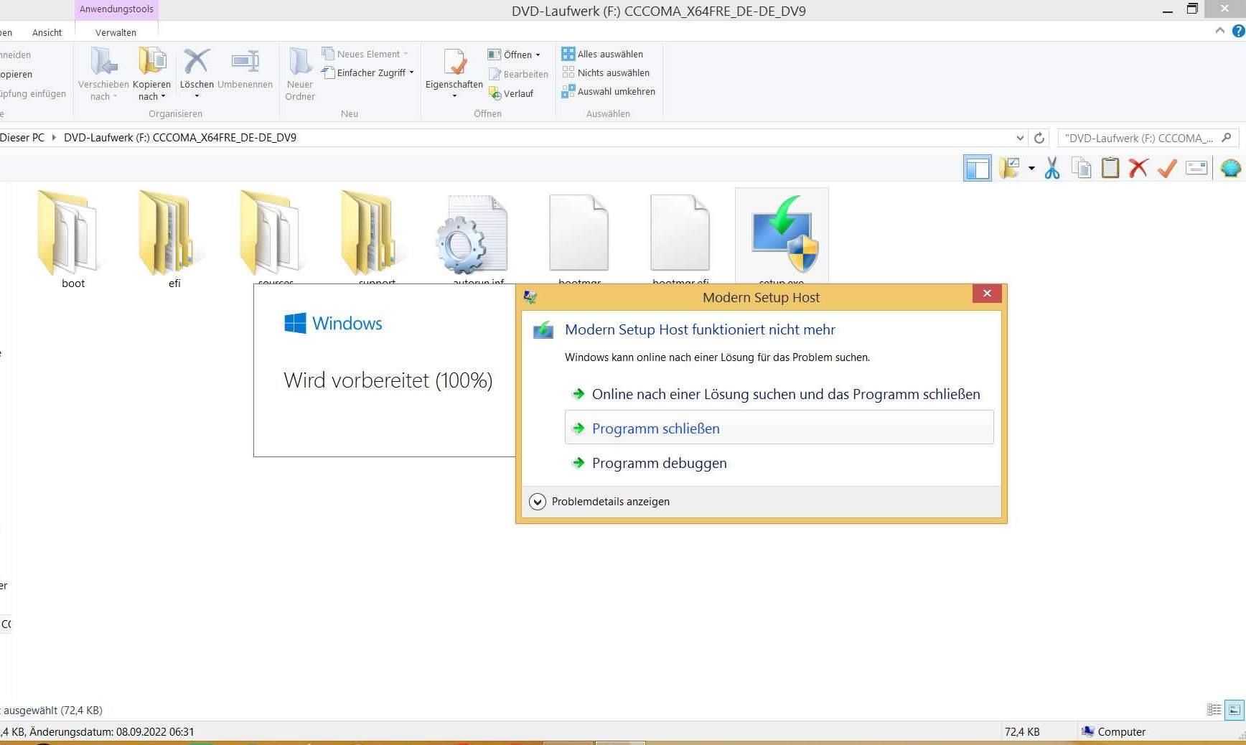This screenshot has width=1246, height=745.
Task: Choose Online nach einer Lösung suchen option
Action: pos(779,394)
